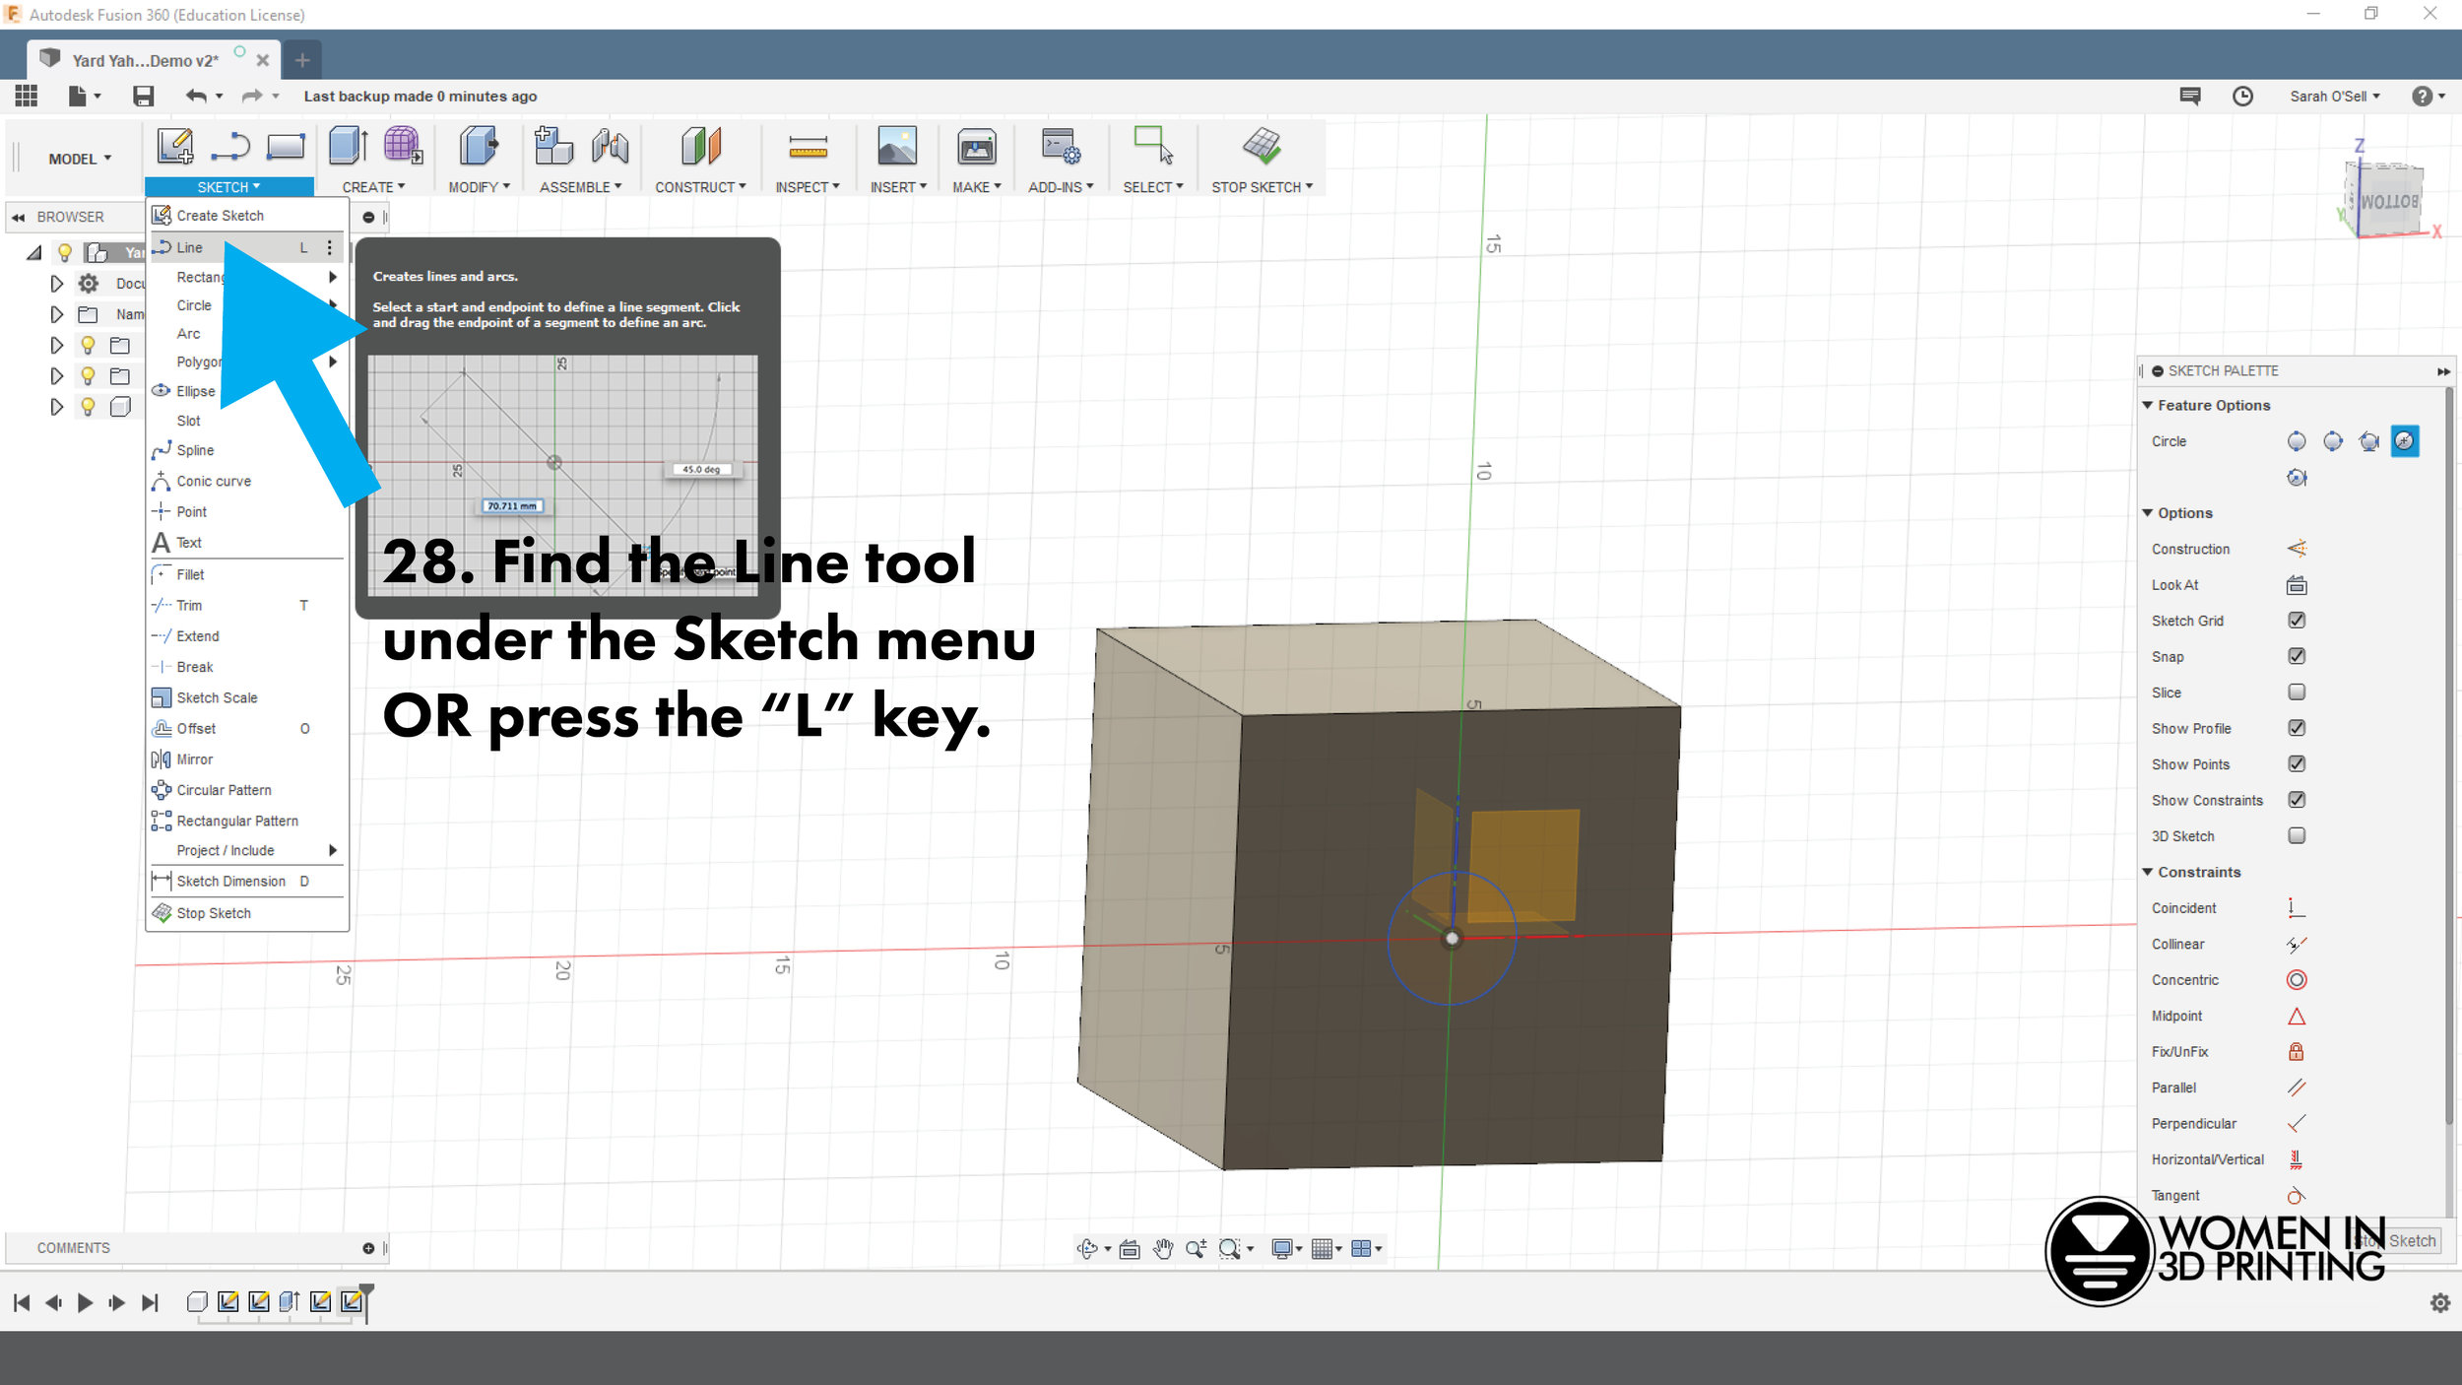Open the CREATE dropdown menu

point(373,187)
